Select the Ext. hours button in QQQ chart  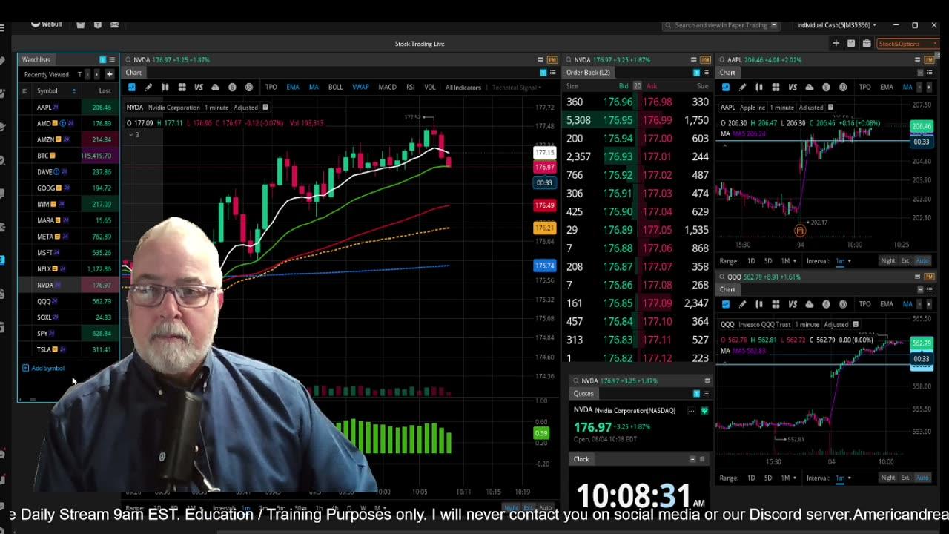[x=905, y=478]
